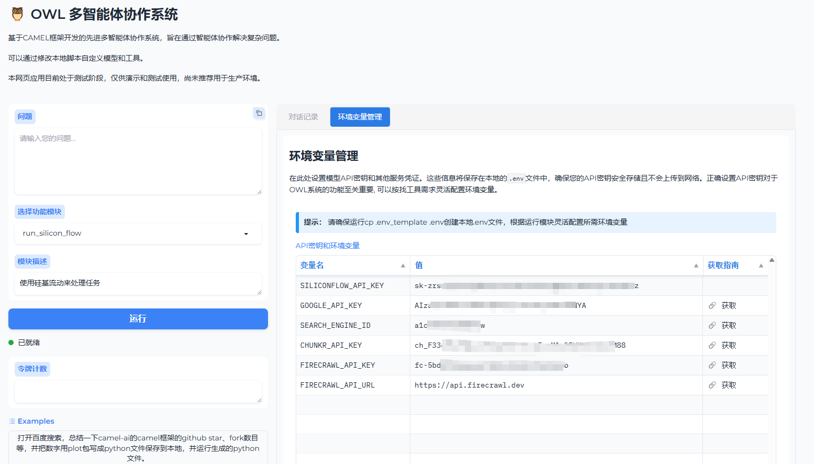Screen dimensions: 814x464
Task: Click link icon in GOOGLE_API_KEY row
Action: (712, 306)
